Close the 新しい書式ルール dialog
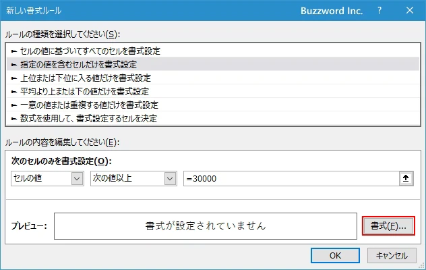426x270 pixels. tap(410, 10)
